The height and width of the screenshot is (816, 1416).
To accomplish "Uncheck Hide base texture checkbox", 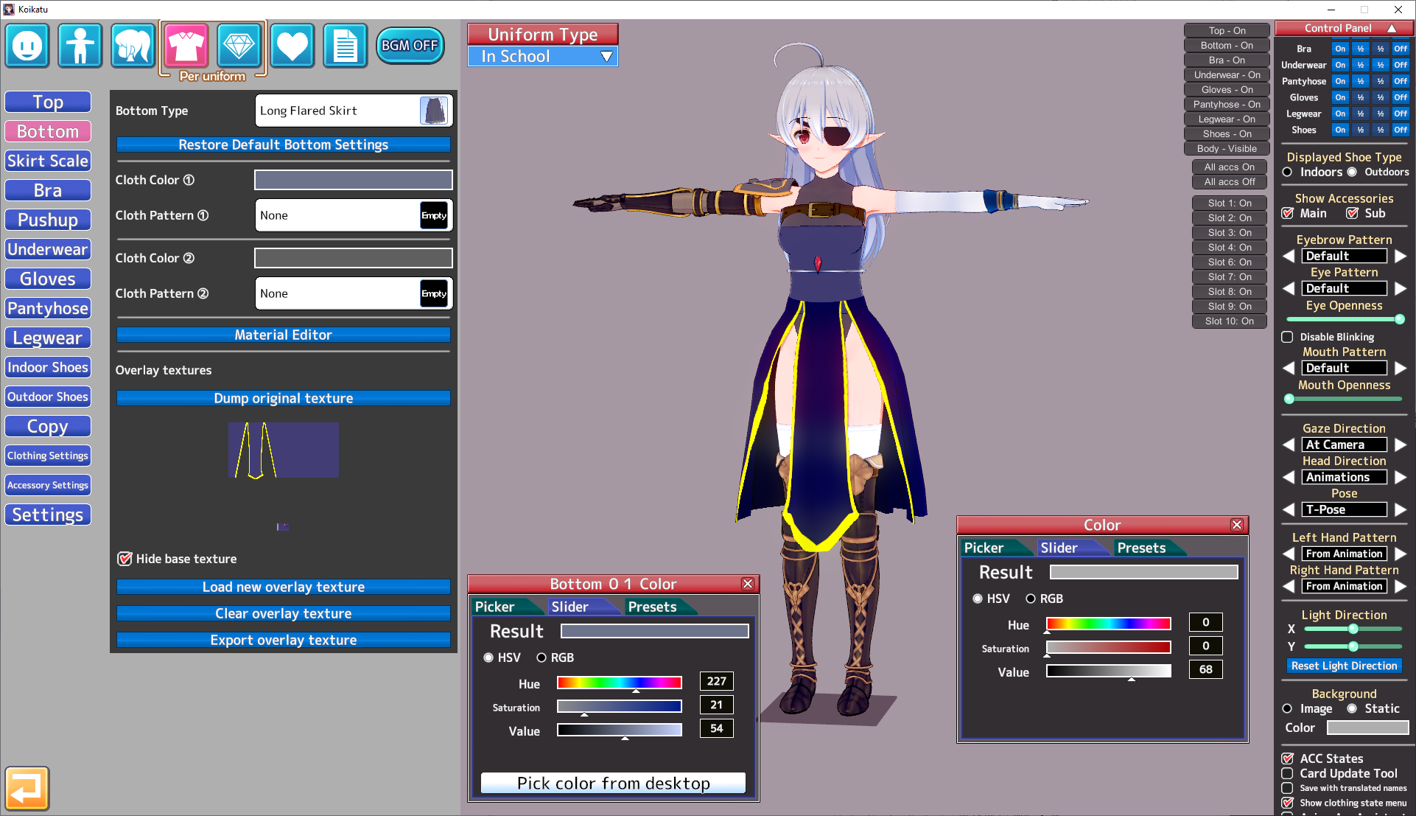I will point(125,559).
